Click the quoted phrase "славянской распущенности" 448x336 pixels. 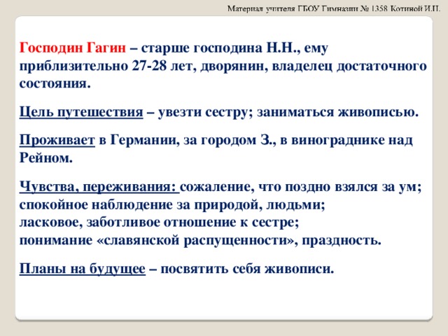(x=196, y=240)
